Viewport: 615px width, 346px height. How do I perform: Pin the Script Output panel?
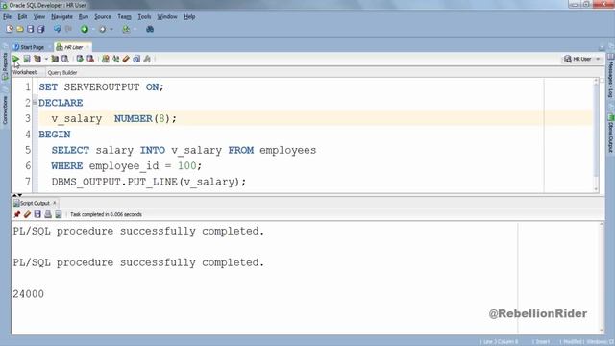coord(17,214)
